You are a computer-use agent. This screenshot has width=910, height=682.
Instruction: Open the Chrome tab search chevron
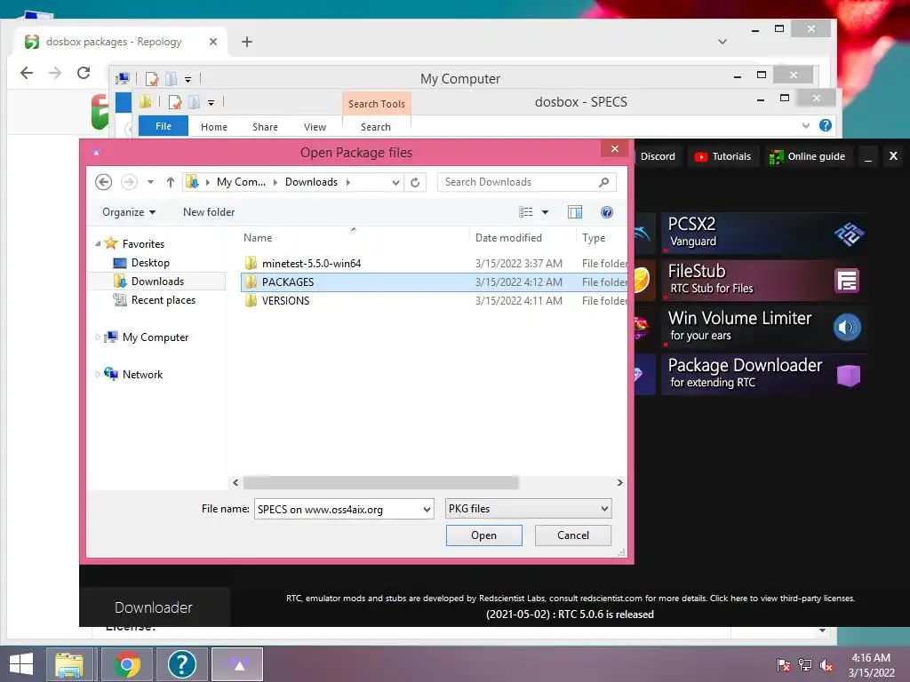(x=722, y=42)
